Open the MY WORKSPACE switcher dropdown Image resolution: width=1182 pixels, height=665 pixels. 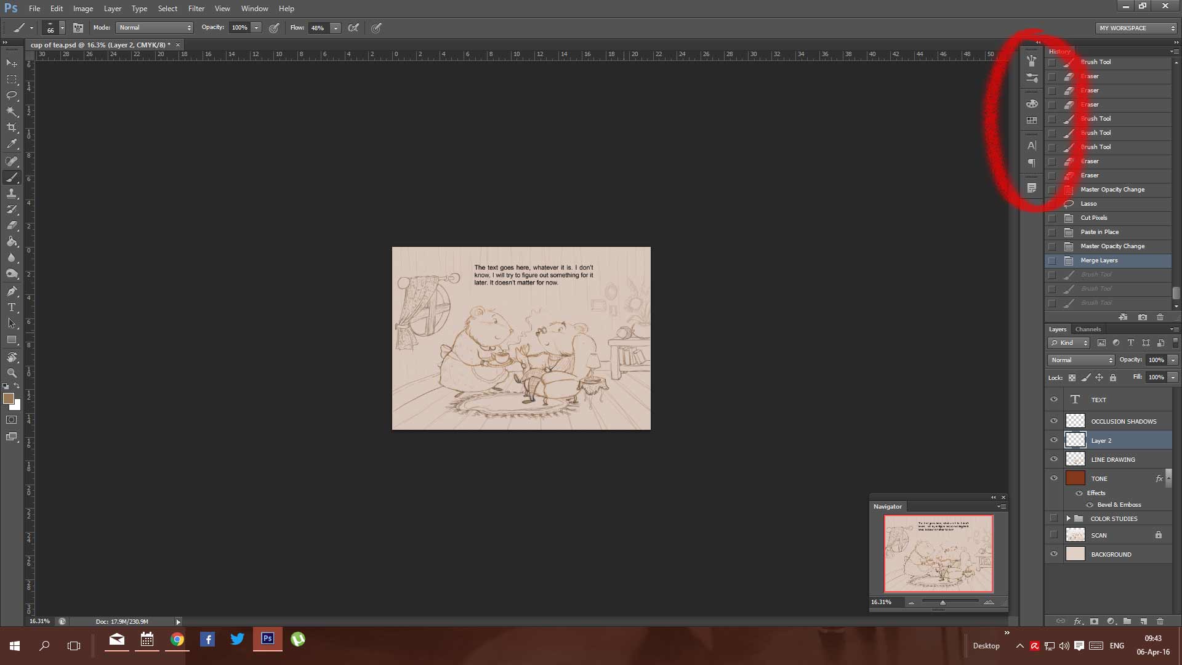pyautogui.click(x=1136, y=28)
